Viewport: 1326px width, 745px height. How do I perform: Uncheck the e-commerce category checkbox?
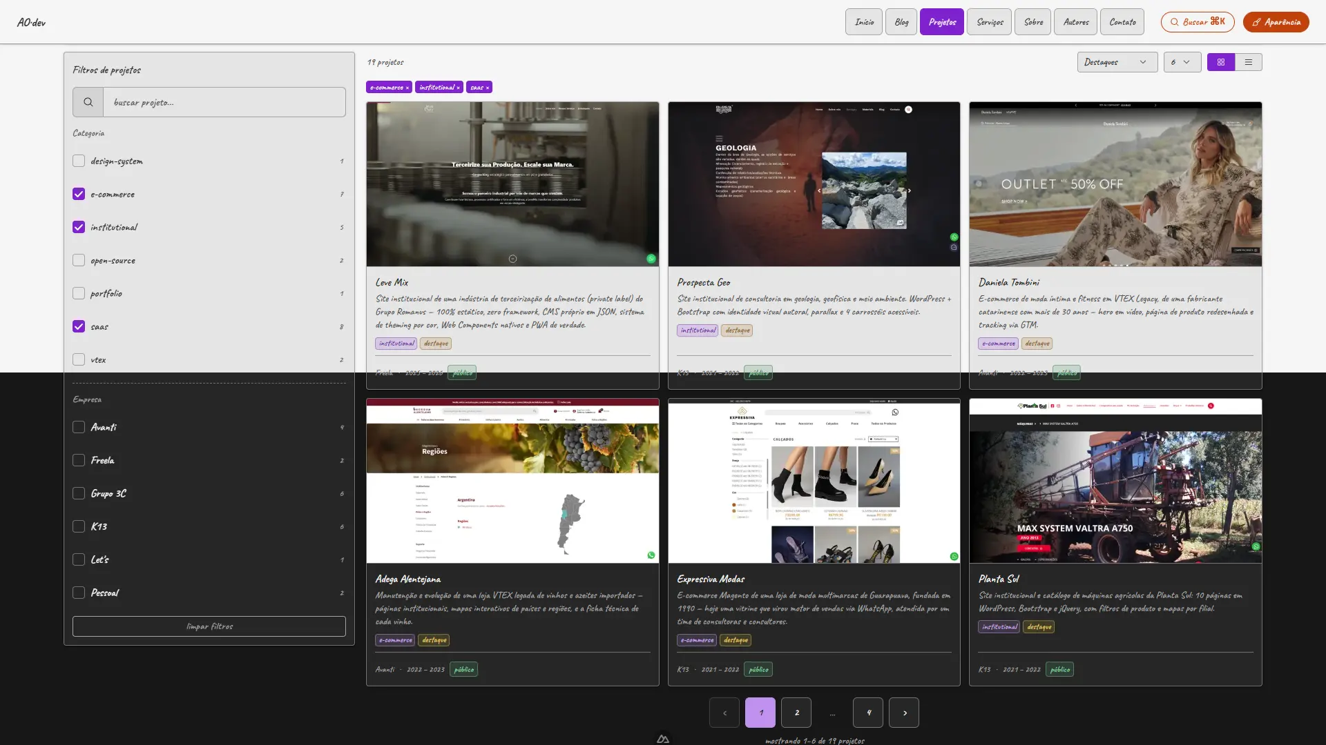coord(79,194)
